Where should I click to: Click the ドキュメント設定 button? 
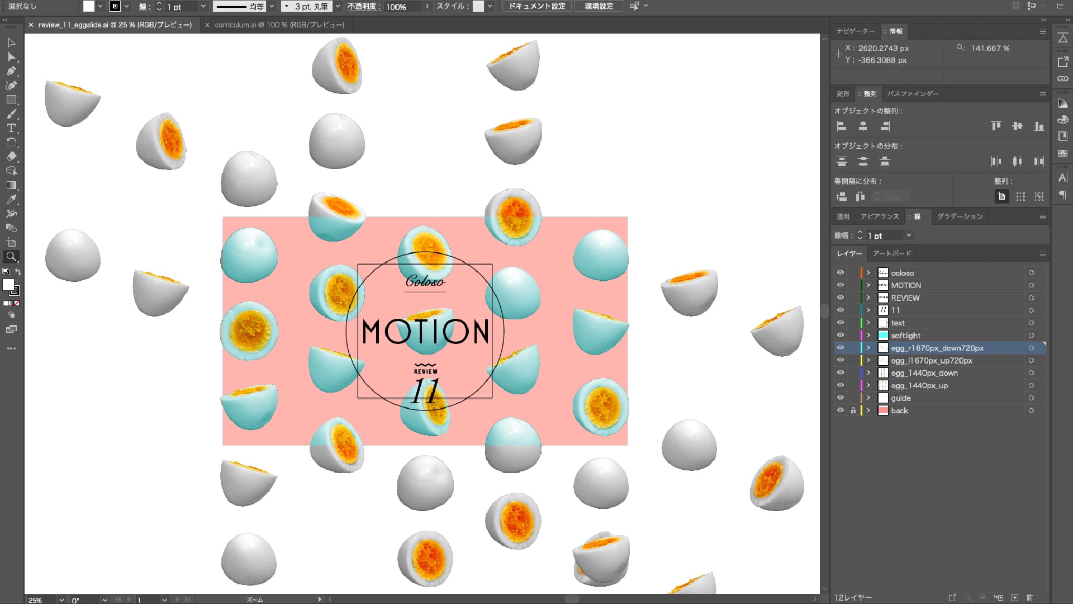point(536,6)
